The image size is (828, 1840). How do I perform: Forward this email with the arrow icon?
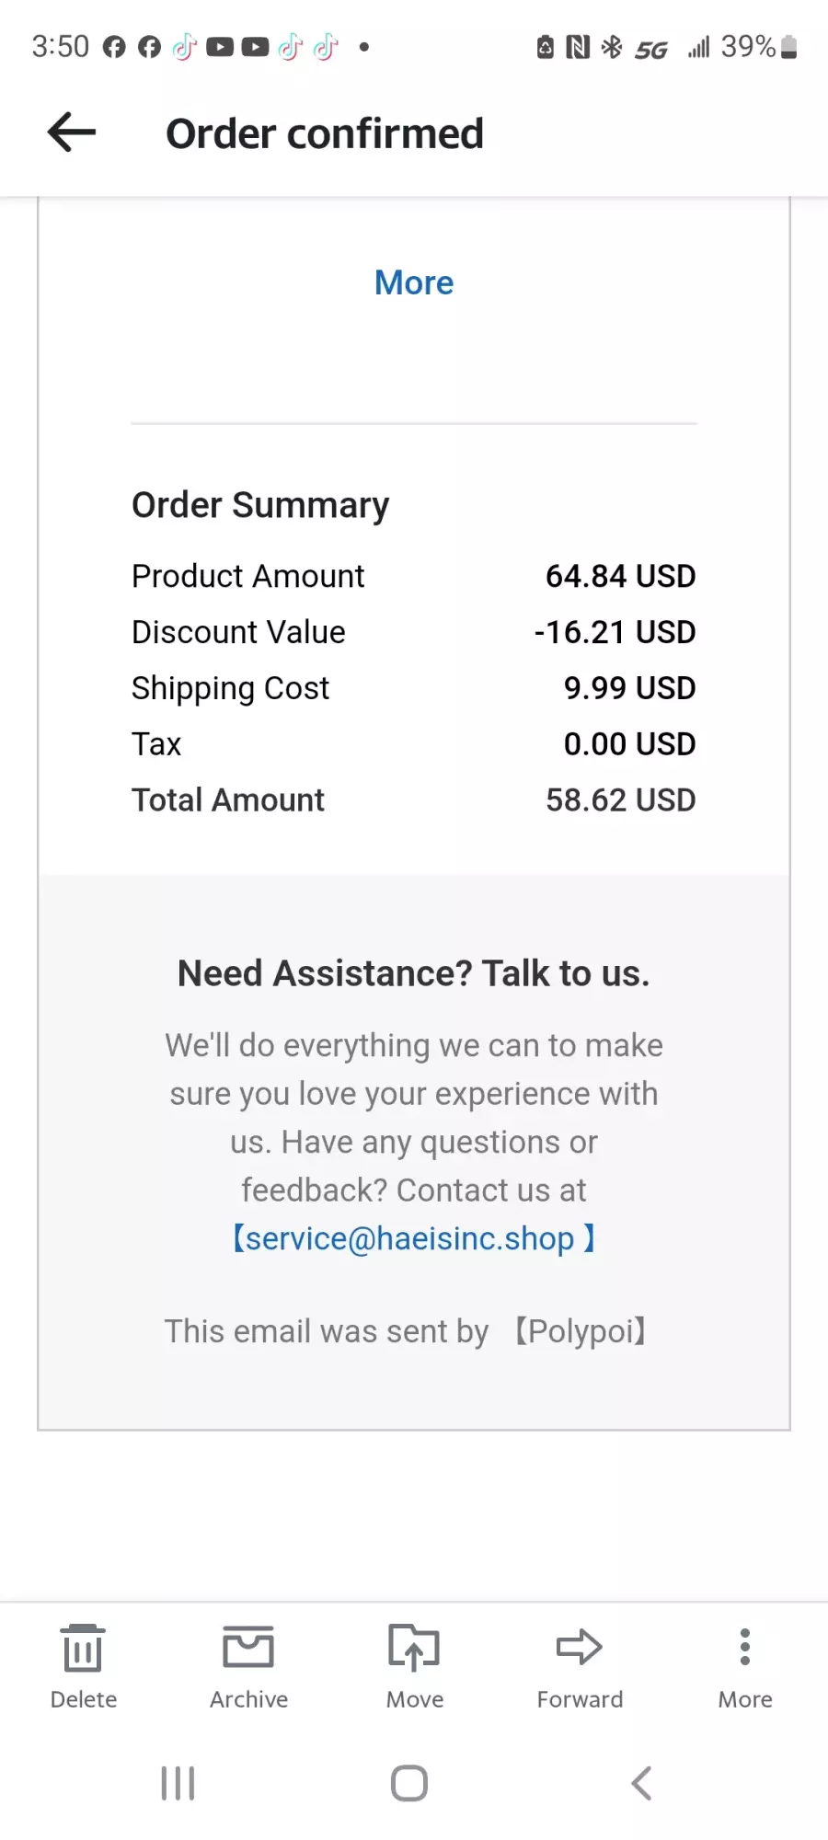[580, 1647]
